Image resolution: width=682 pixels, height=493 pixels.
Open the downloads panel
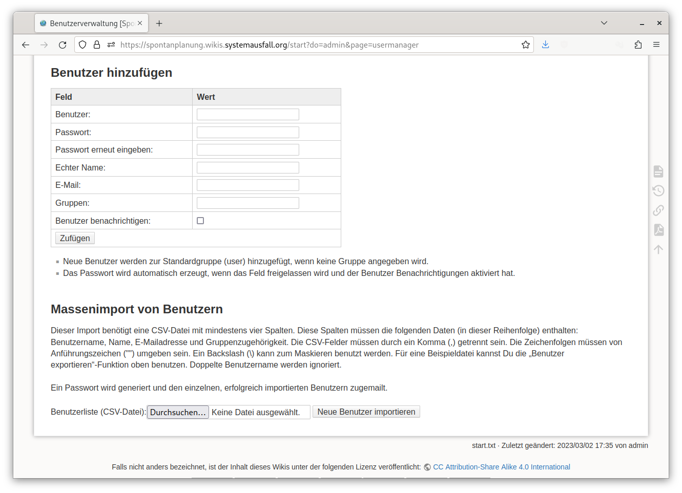click(546, 45)
